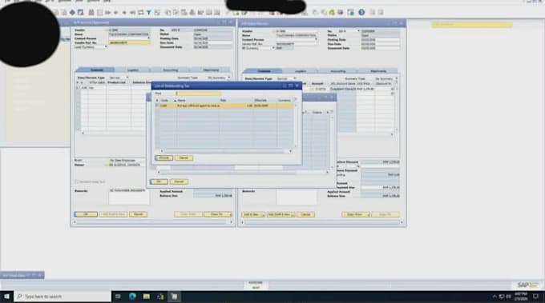Open the blue Help icon in the toolbar
The image size is (545, 303).
(x=361, y=13)
